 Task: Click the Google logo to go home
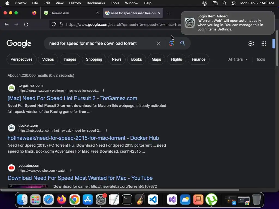[19, 43]
